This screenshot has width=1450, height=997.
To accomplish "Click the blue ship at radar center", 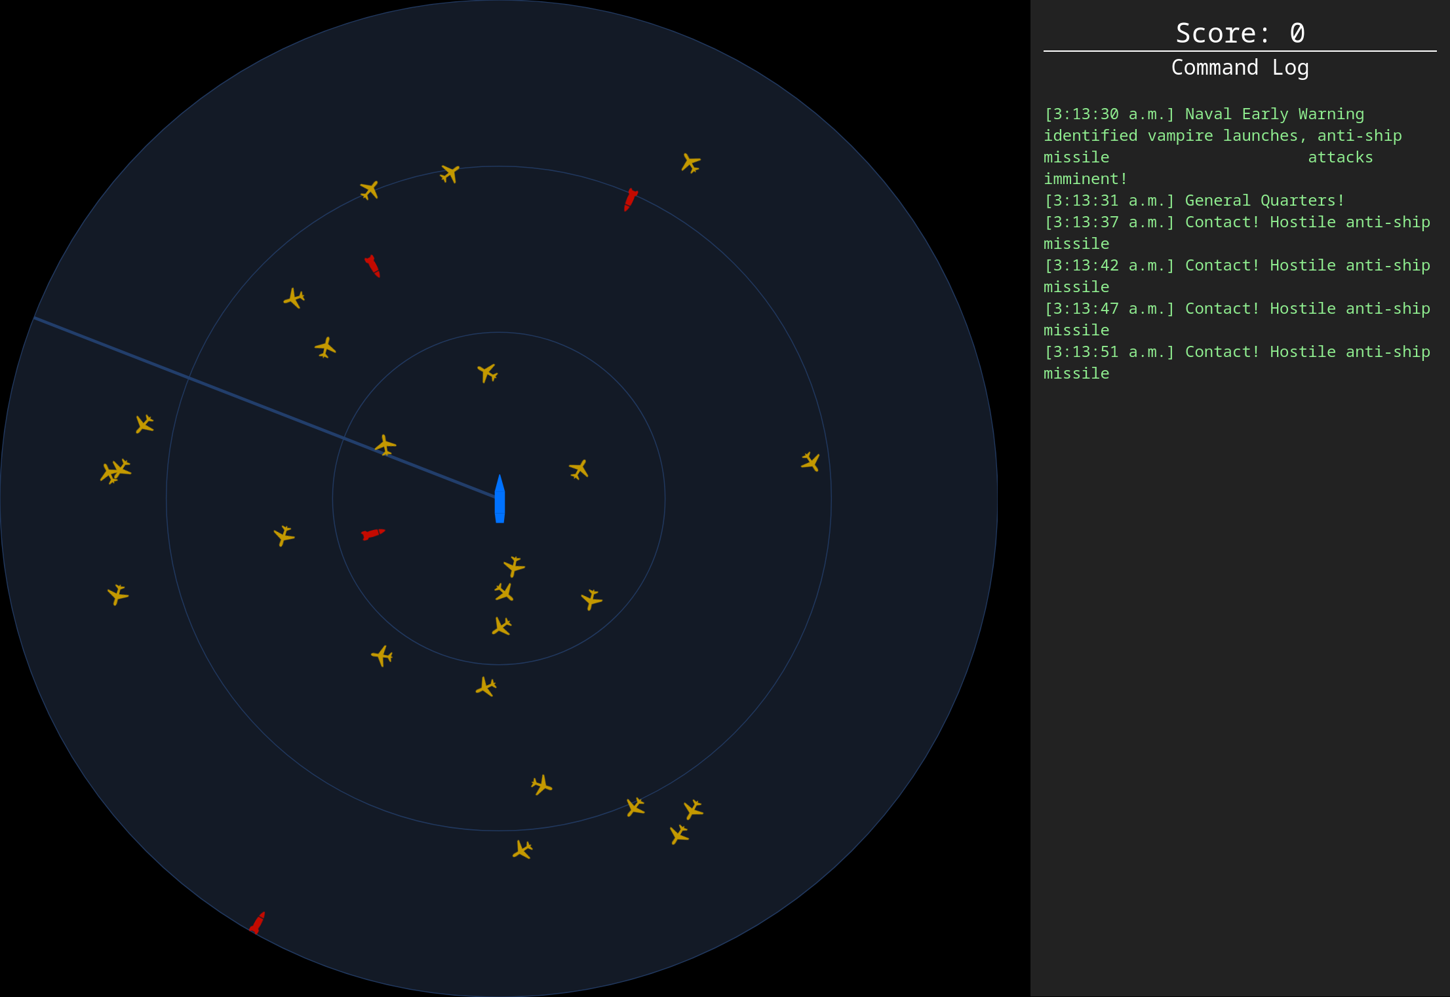I will click(500, 499).
